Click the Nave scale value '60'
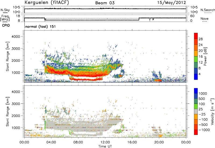215x148 pixels. (x=192, y=16)
